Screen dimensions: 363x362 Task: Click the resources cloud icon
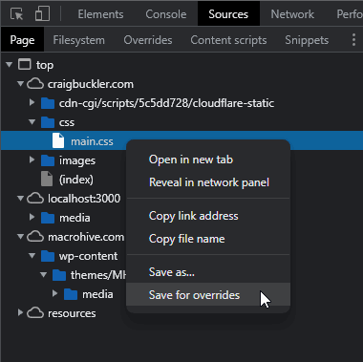tap(35, 313)
